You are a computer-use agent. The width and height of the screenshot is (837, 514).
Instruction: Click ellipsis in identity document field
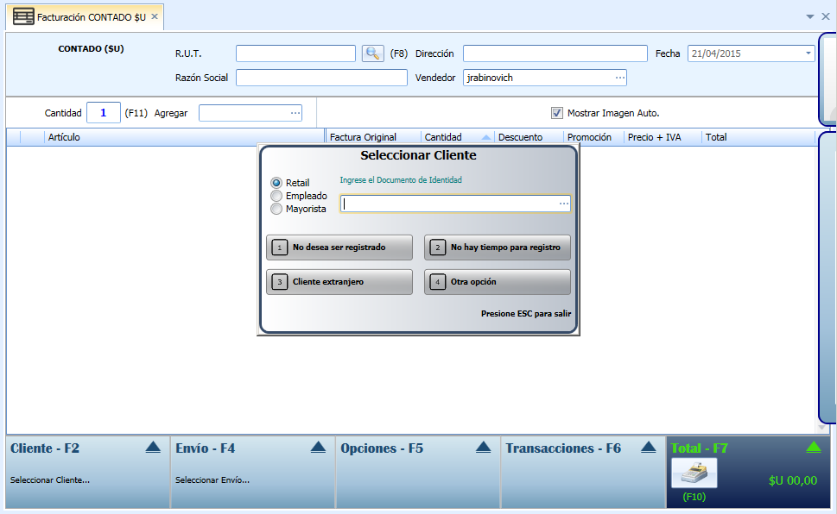coord(564,204)
